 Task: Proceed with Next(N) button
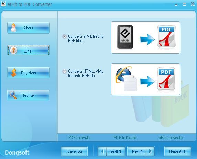141,151
